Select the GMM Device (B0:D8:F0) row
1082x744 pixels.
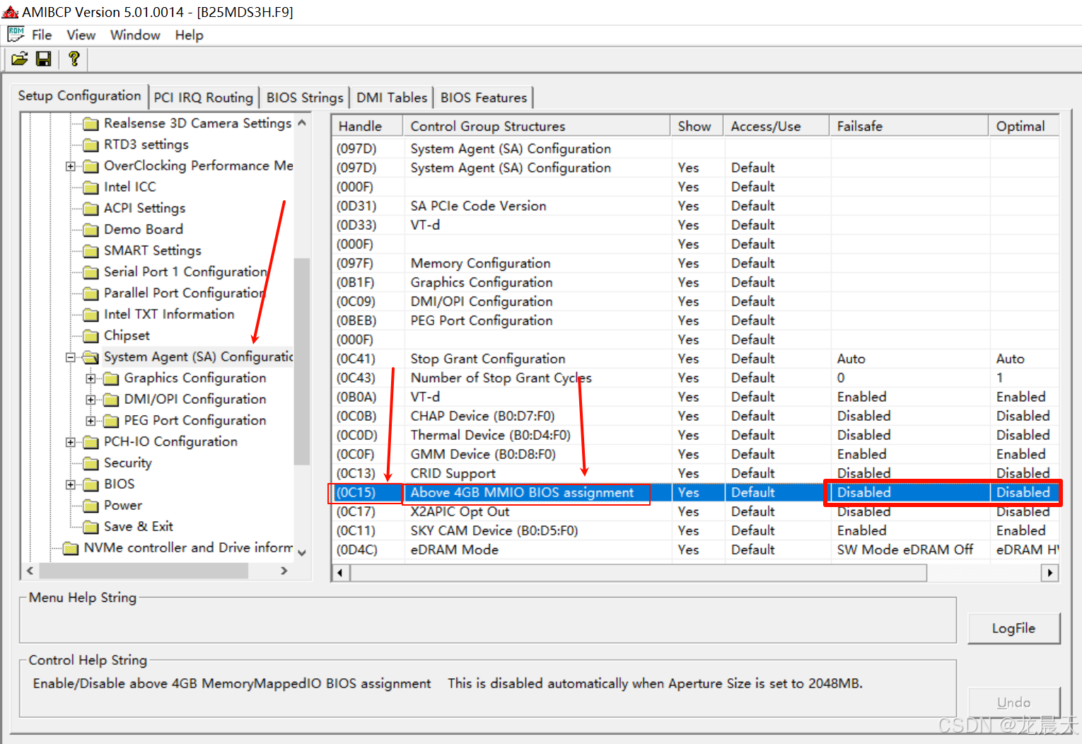(695, 454)
